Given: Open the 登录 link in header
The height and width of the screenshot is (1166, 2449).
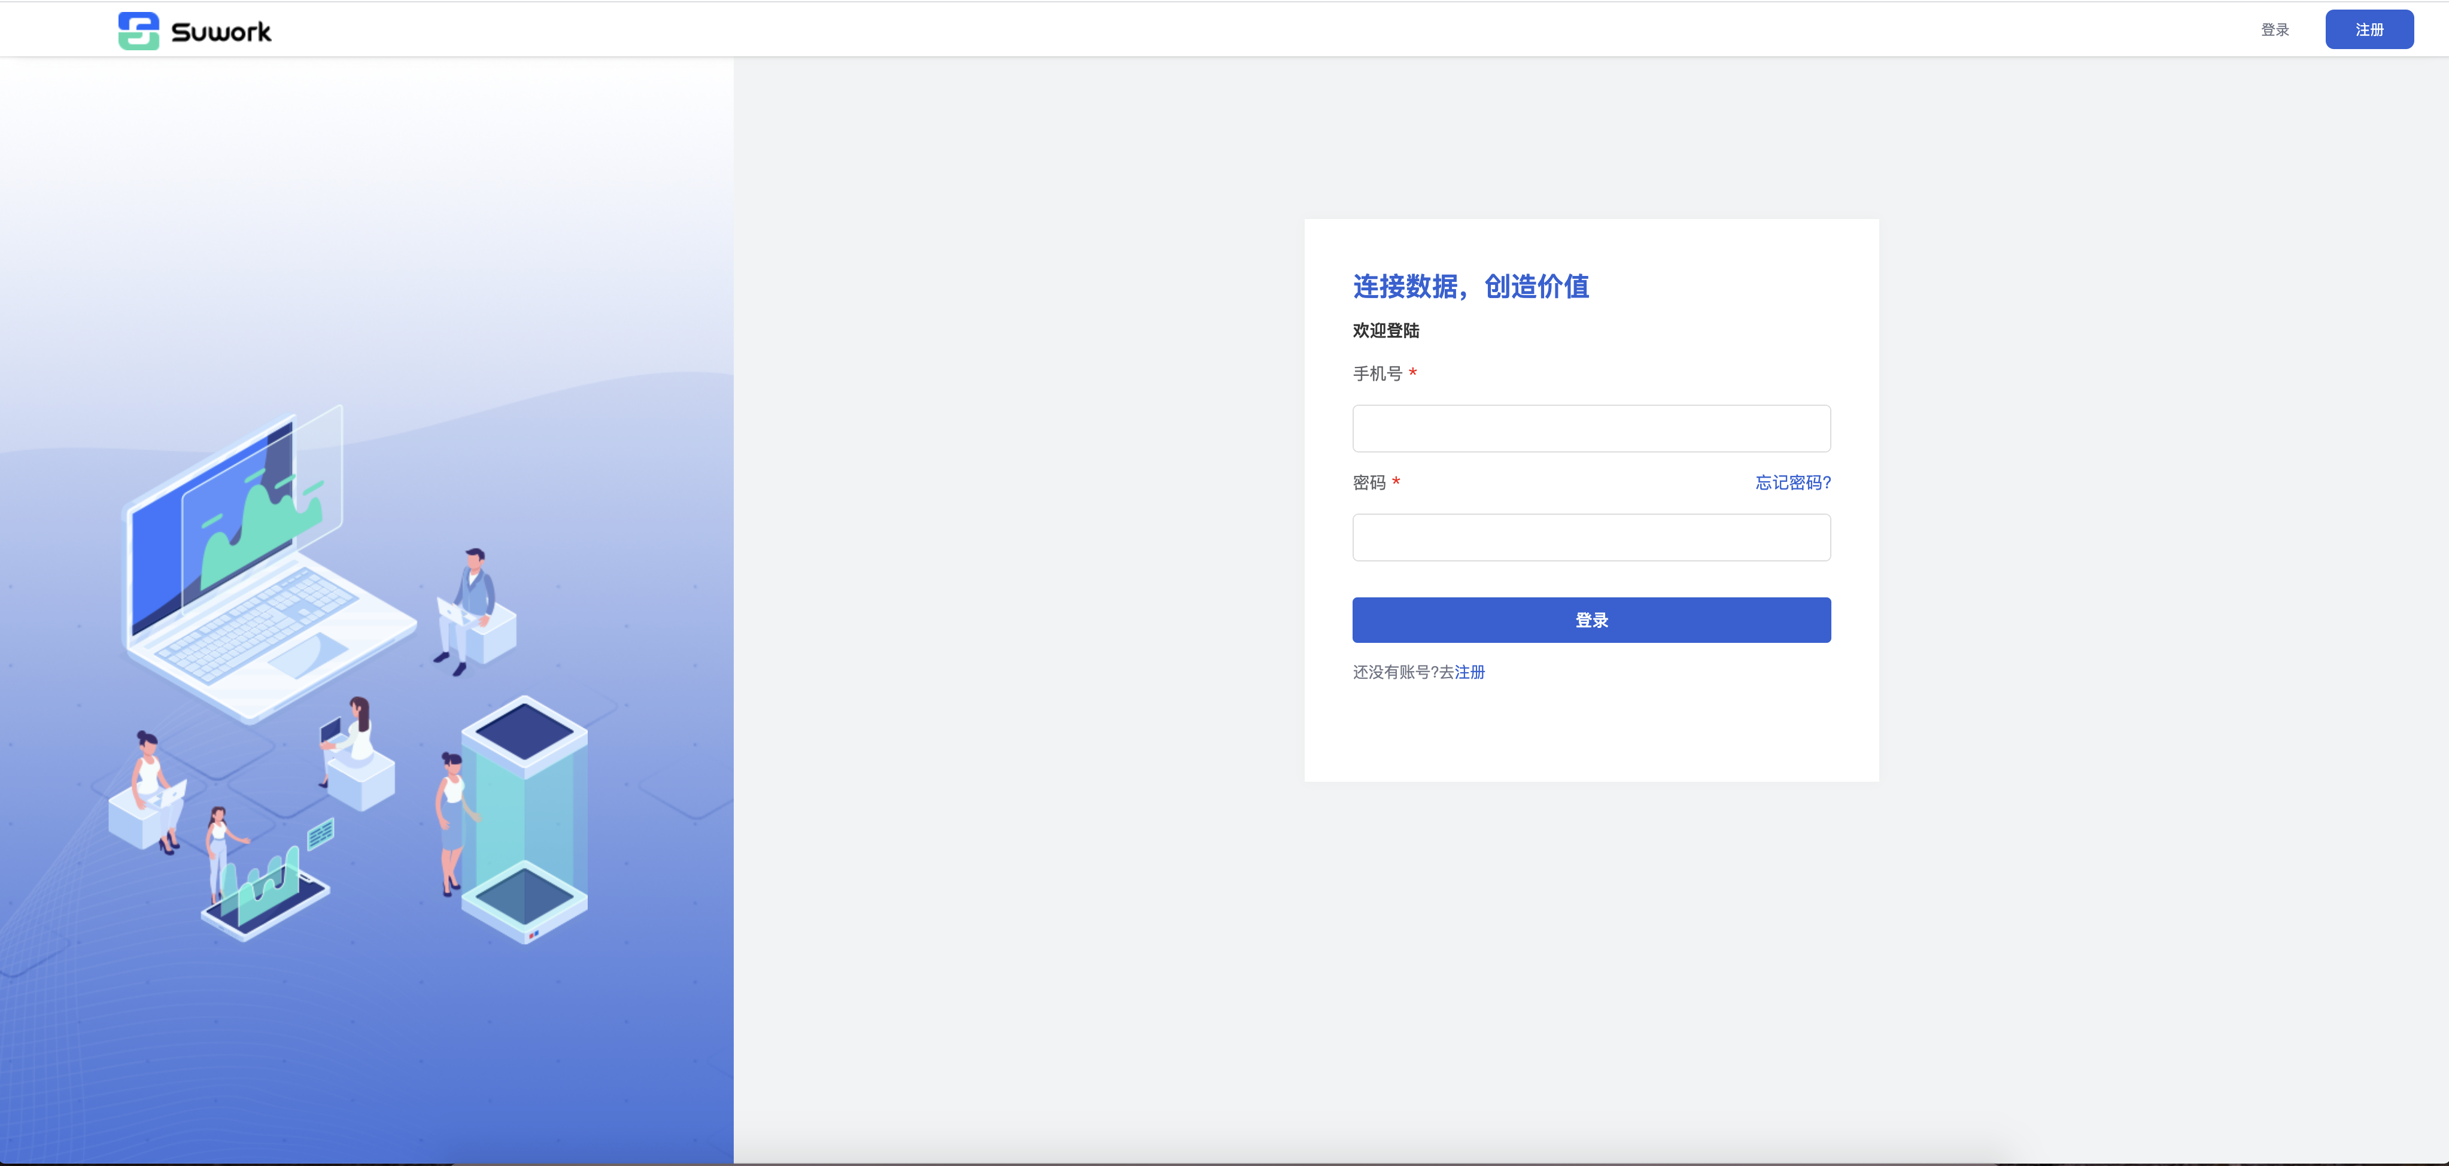Looking at the screenshot, I should coord(2274,29).
